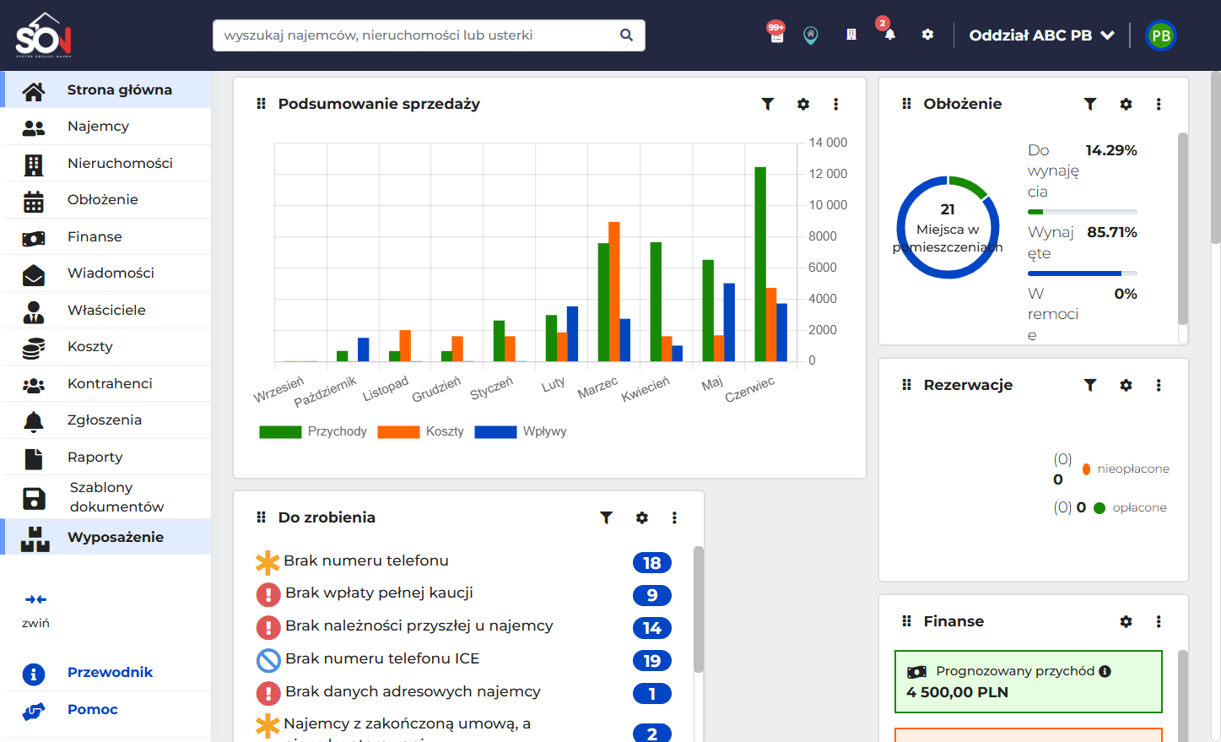Open Podsumowanie sprzedaży widget settings gear
The image size is (1221, 742).
803,104
